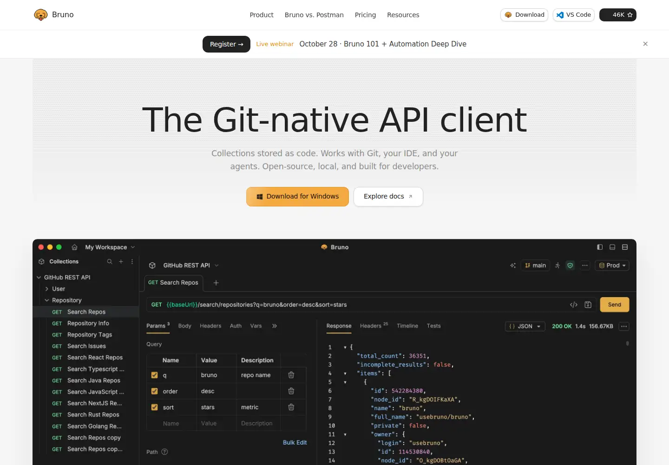The height and width of the screenshot is (465, 669).
Task: Open the Prod environment dropdown
Action: (612, 266)
